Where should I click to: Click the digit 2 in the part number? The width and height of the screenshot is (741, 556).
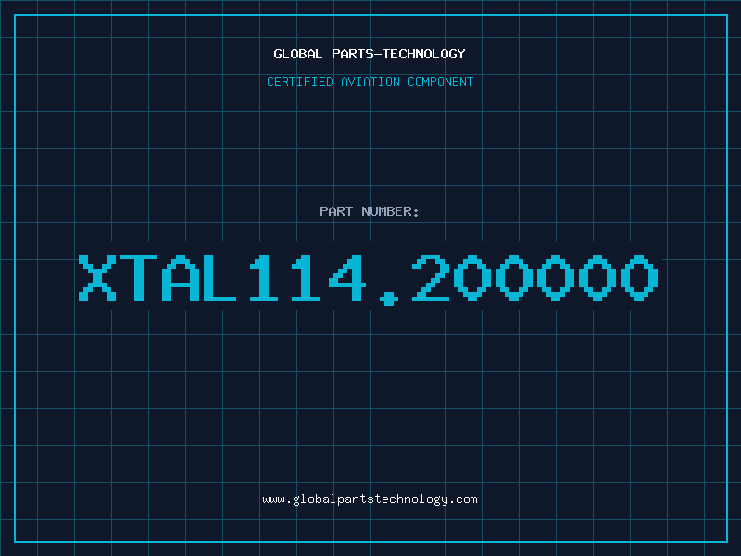click(x=431, y=278)
